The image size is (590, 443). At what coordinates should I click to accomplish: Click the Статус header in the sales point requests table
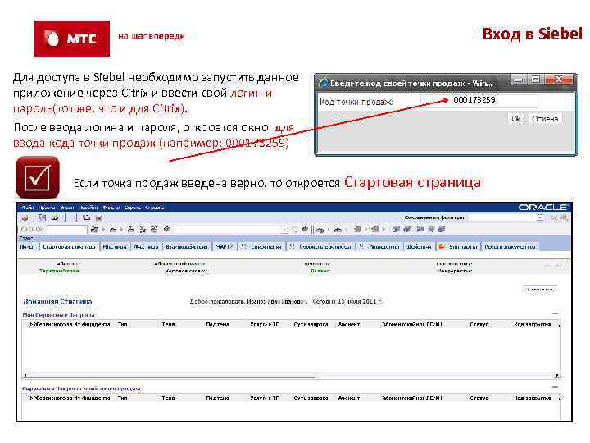(479, 398)
